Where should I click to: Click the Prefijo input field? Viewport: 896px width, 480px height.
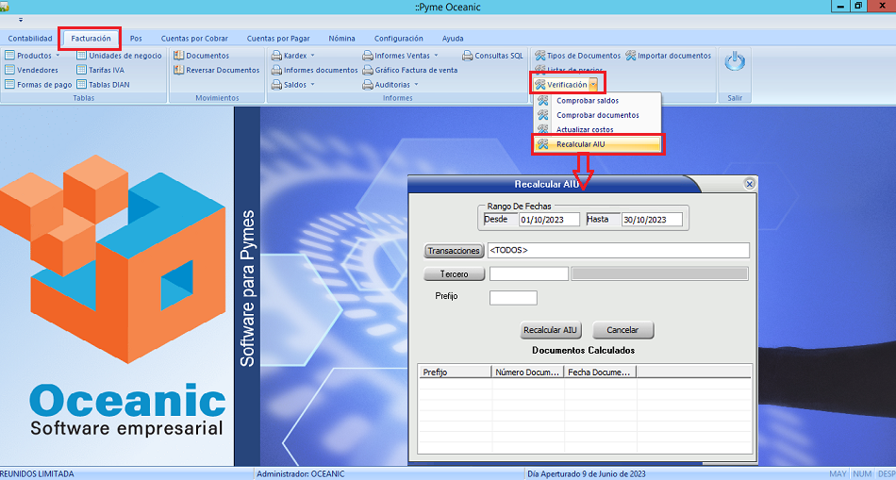click(x=513, y=298)
